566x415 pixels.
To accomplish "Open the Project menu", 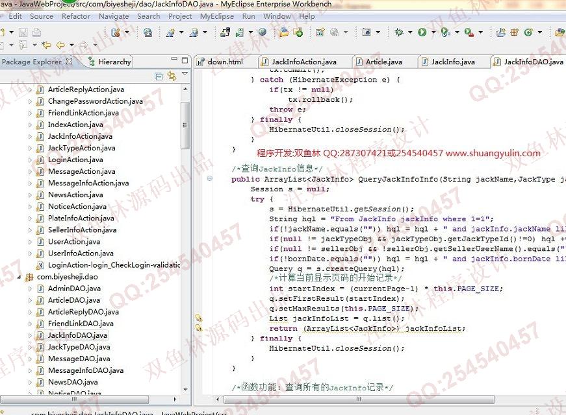I will pyautogui.click(x=180, y=16).
